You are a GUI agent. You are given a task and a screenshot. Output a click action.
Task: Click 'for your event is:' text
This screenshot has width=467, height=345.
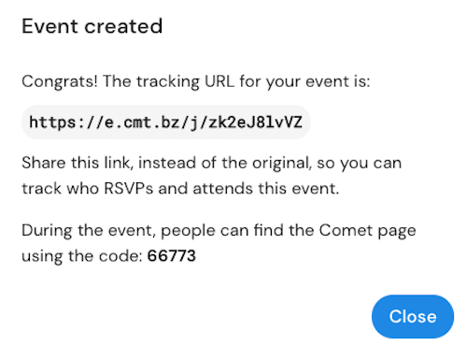click(304, 81)
